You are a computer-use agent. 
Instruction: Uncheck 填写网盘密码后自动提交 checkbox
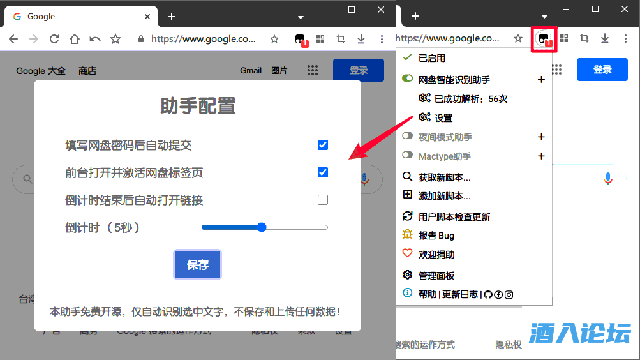point(323,145)
